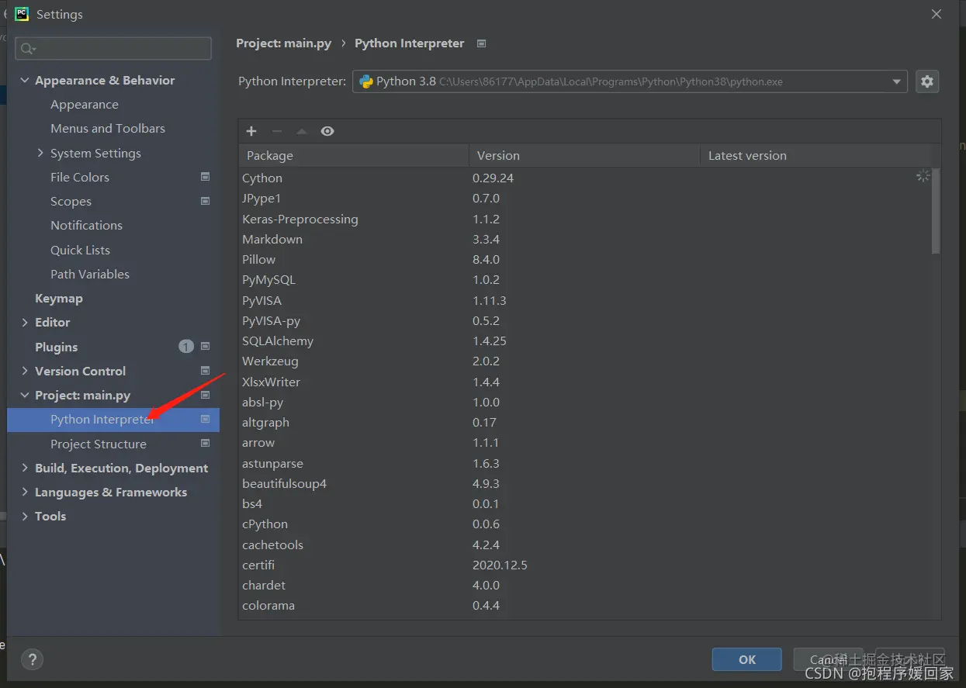This screenshot has width=966, height=688.
Task: Click the settings search field
Action: click(x=113, y=48)
